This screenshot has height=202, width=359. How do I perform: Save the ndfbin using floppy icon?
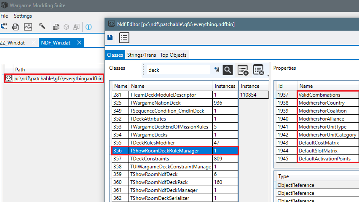[x=110, y=38]
